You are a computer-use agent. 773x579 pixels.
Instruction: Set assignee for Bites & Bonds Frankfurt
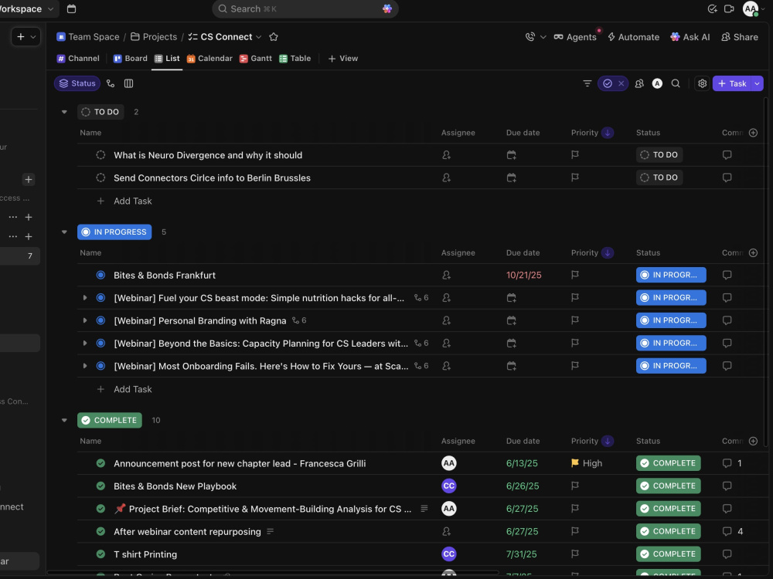pyautogui.click(x=447, y=276)
